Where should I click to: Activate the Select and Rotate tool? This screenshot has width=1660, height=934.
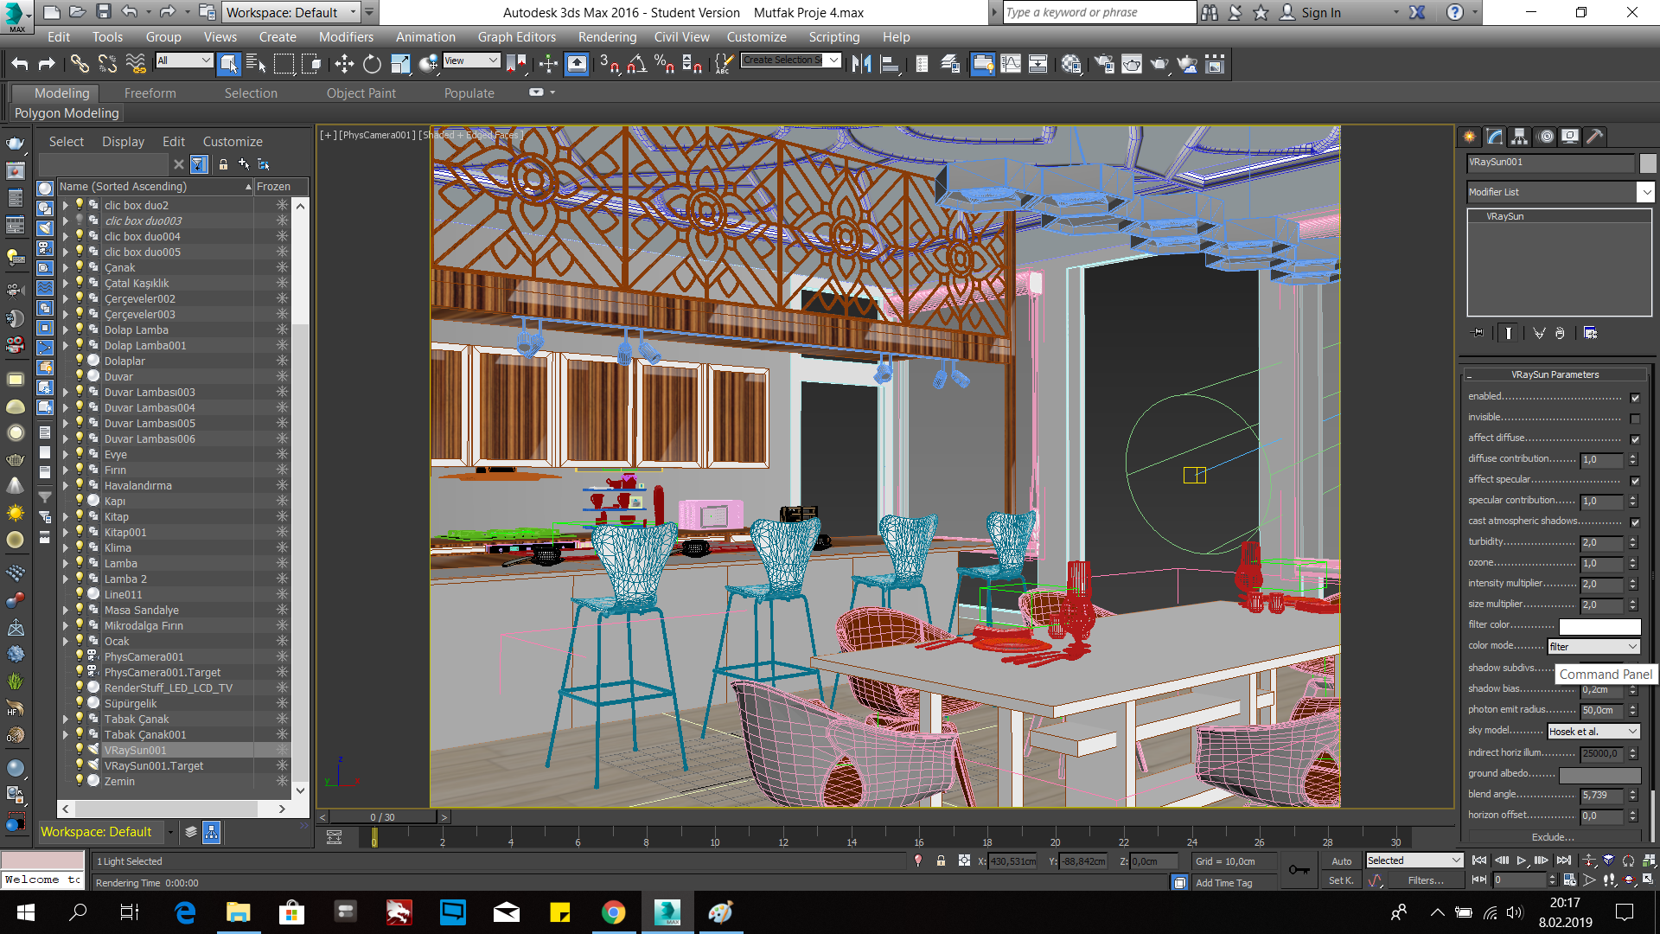[372, 63]
